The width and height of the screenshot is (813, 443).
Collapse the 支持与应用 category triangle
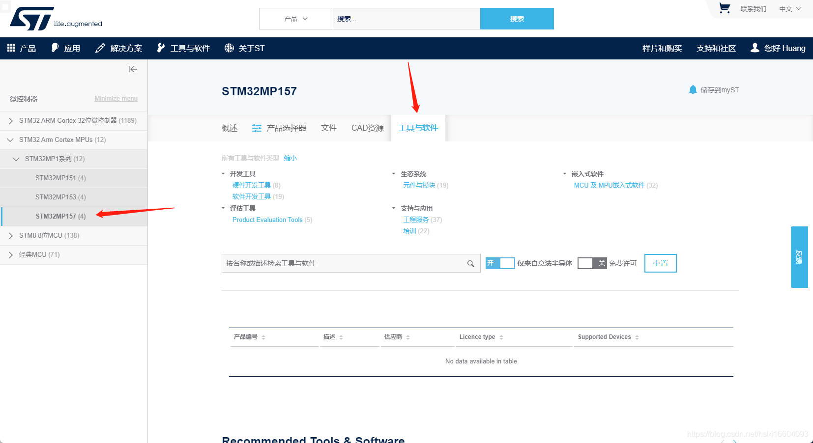[394, 208]
